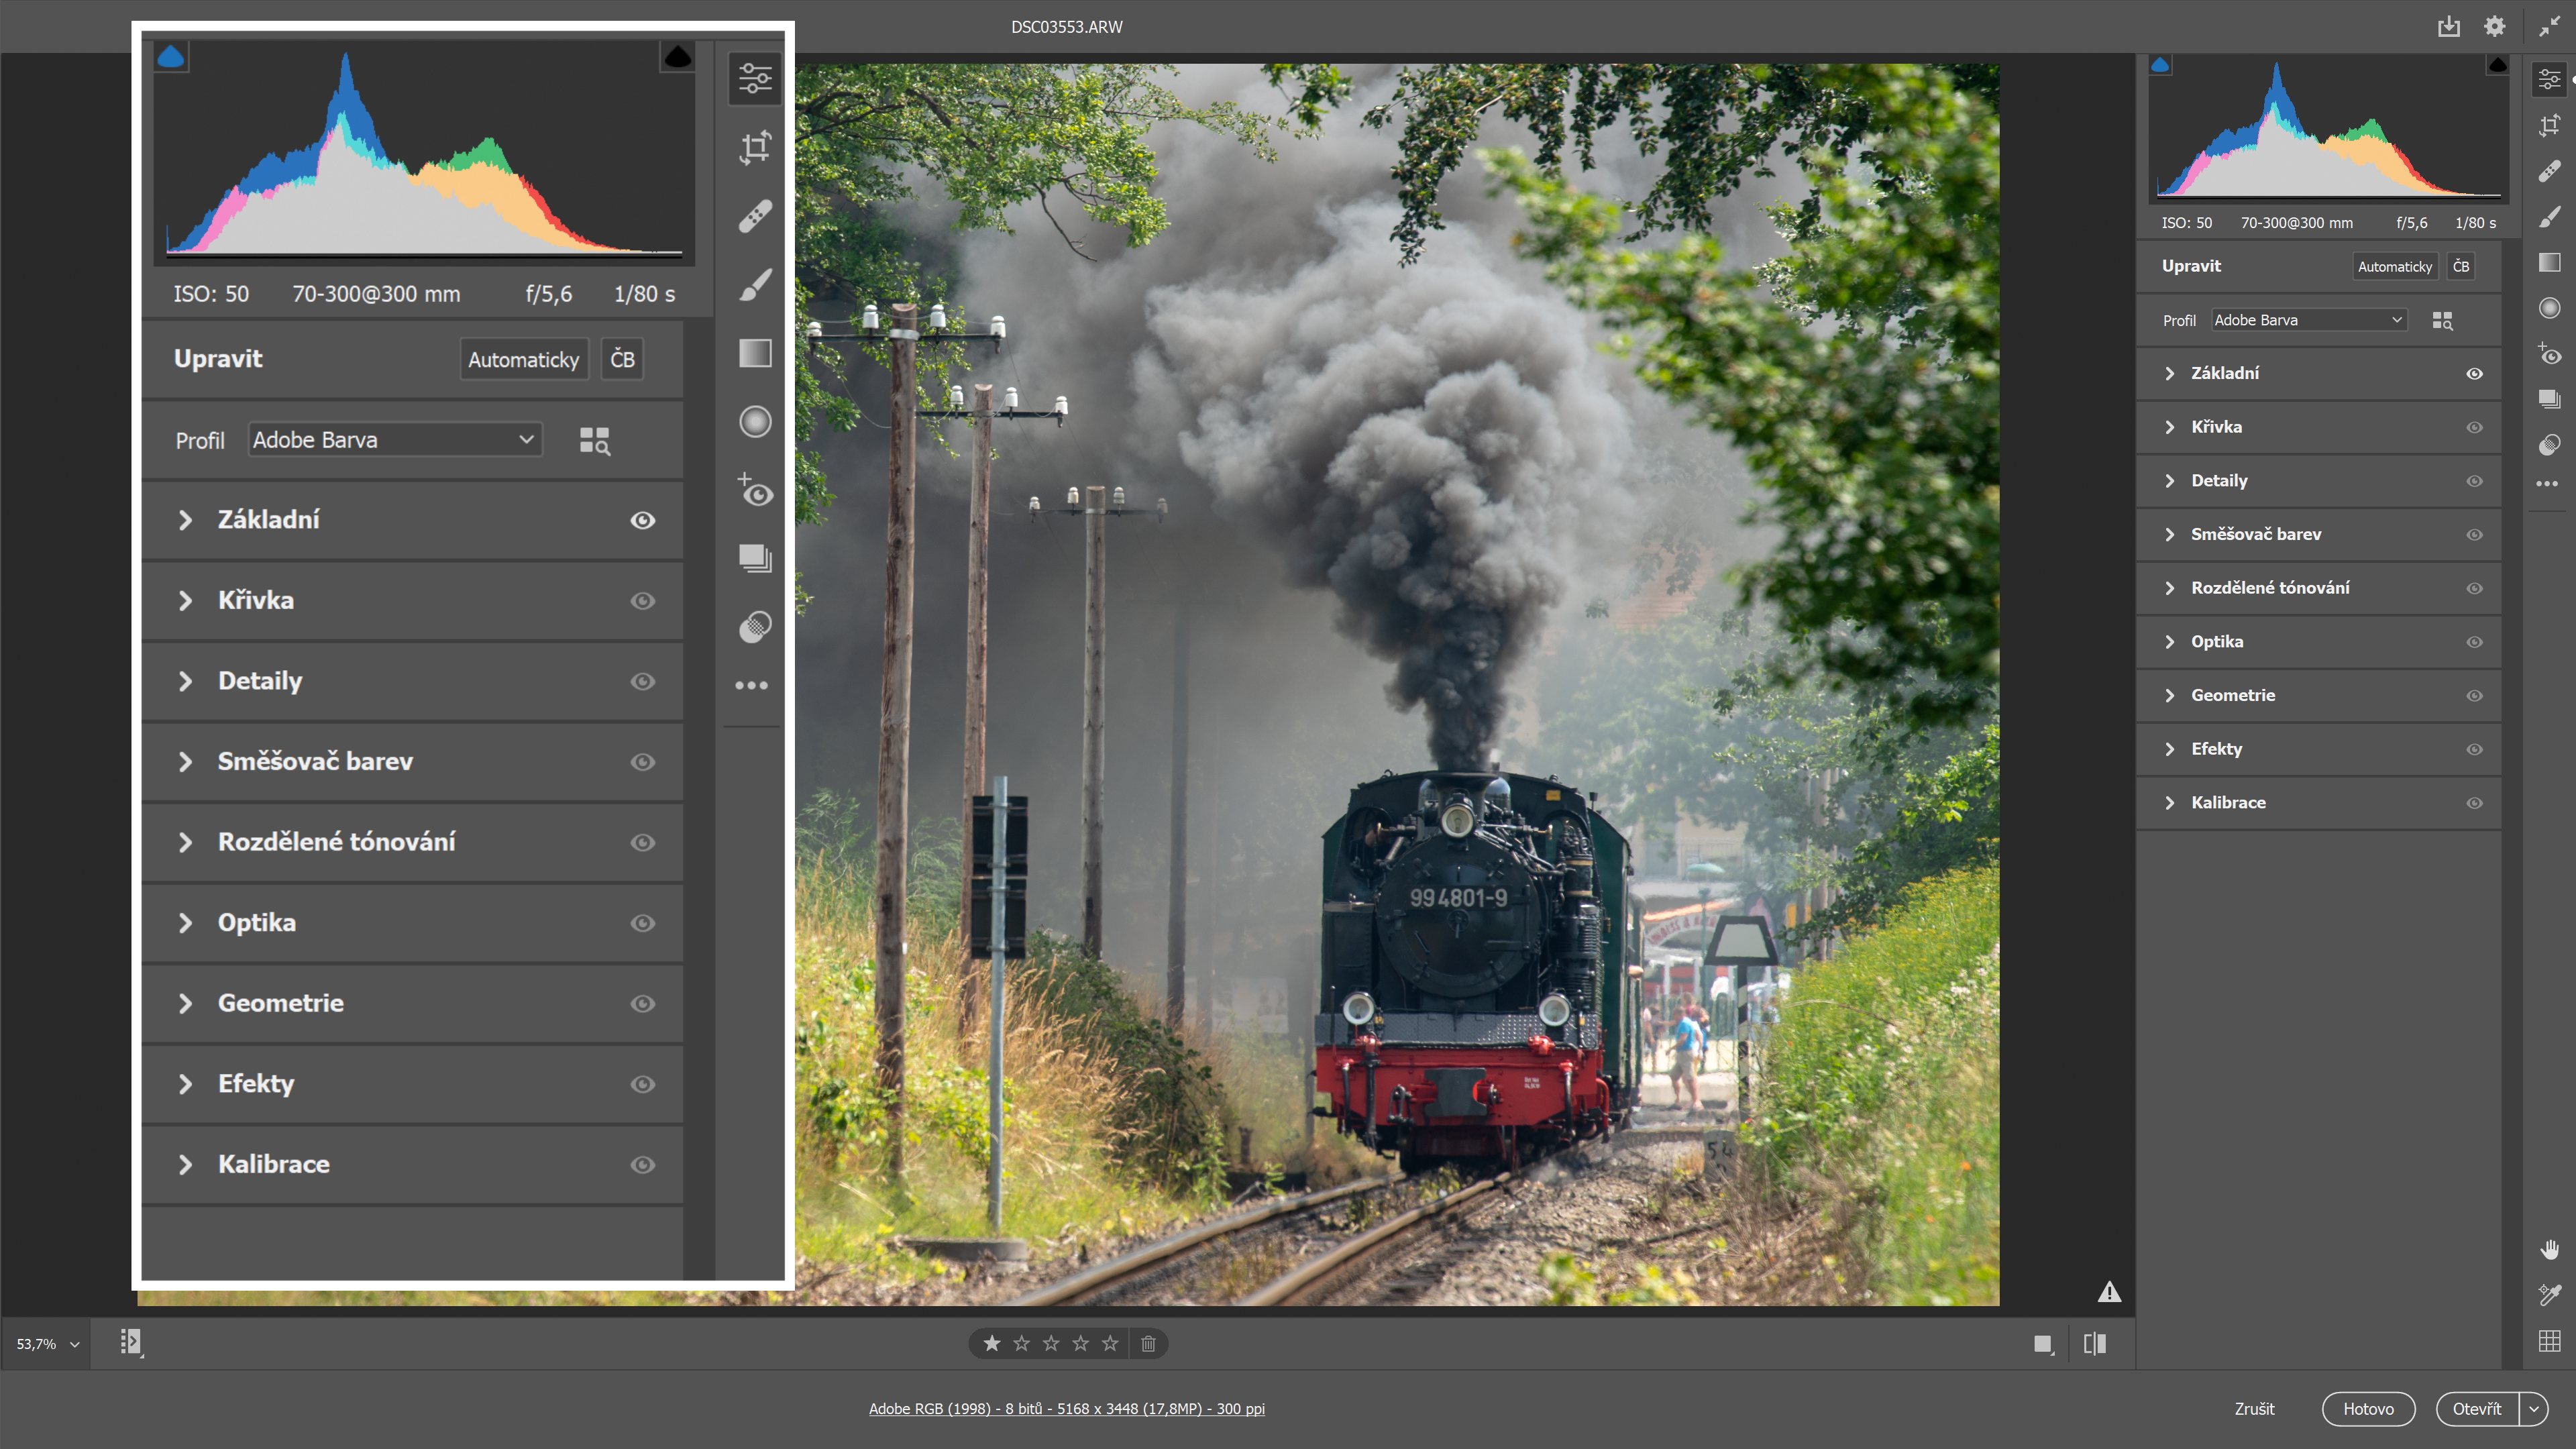Select the Crop and rotate tool in right toolbar
Screen dimensions: 2576x1449
tap(2550, 125)
